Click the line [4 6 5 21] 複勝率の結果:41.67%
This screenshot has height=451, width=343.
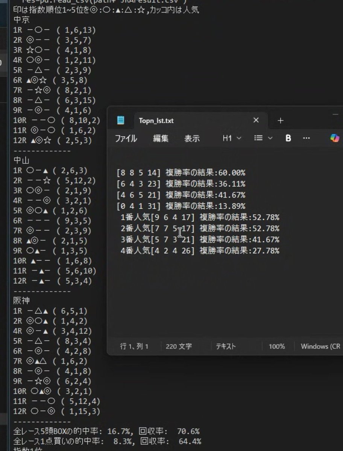point(181,195)
